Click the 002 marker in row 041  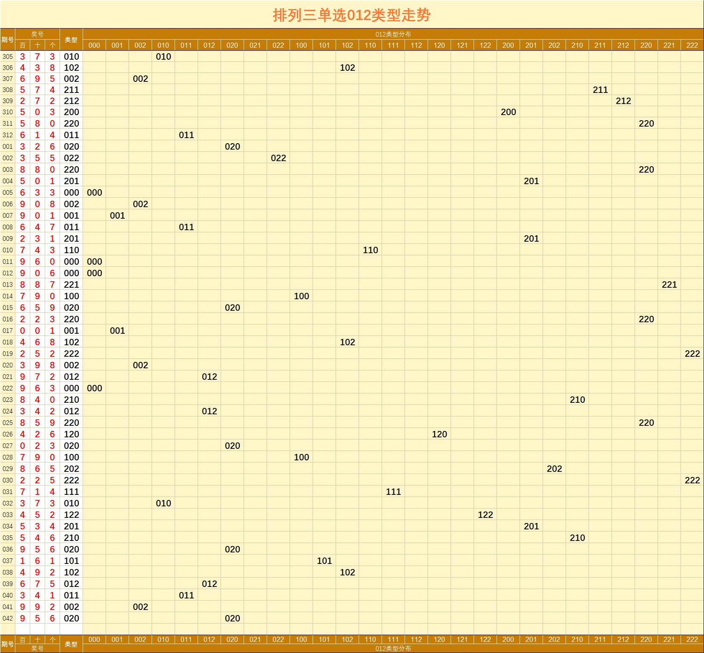141,607
